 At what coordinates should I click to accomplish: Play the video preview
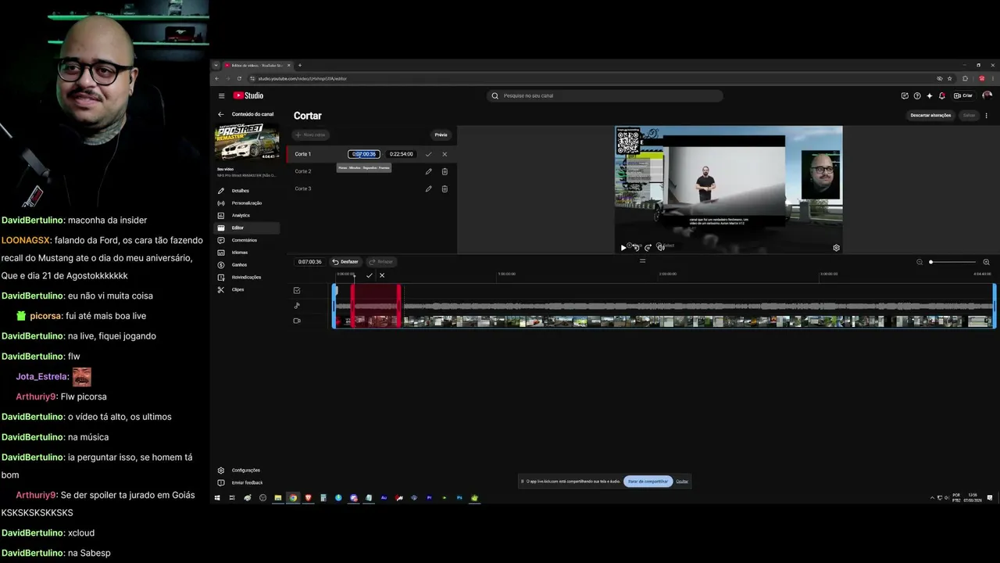(623, 248)
